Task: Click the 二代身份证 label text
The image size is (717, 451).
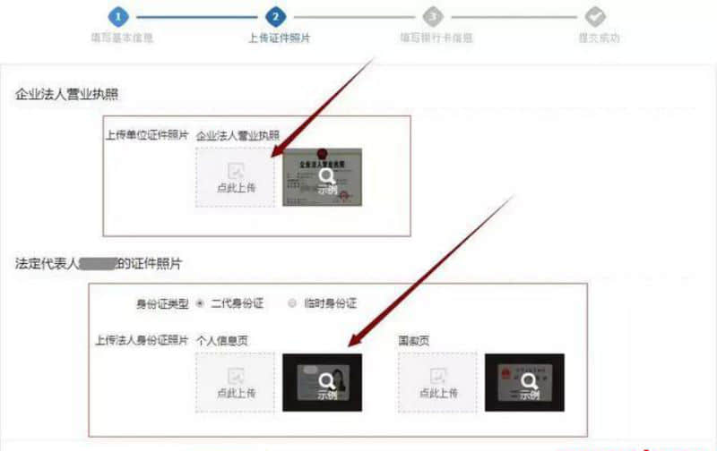Action: coord(238,303)
